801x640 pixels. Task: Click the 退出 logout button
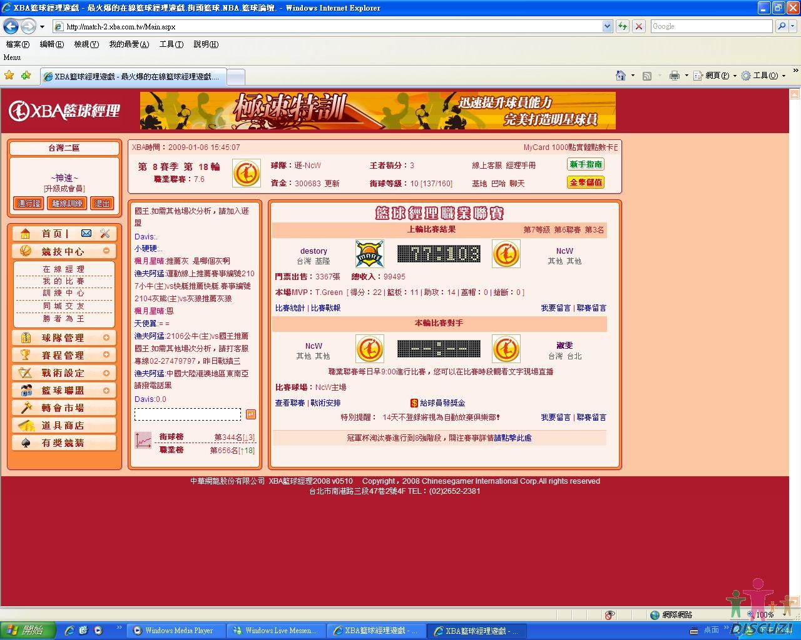[x=102, y=203]
